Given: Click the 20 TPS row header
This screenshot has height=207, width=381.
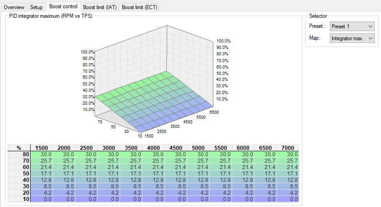Looking at the screenshot, I should (19, 193).
